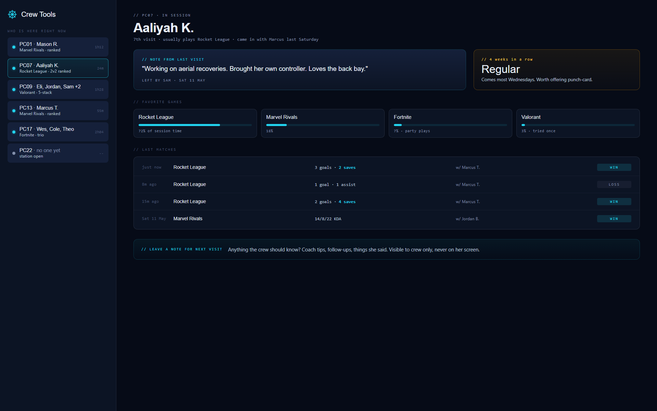Click the LOSS badge on 8m ago match

click(x=614, y=184)
